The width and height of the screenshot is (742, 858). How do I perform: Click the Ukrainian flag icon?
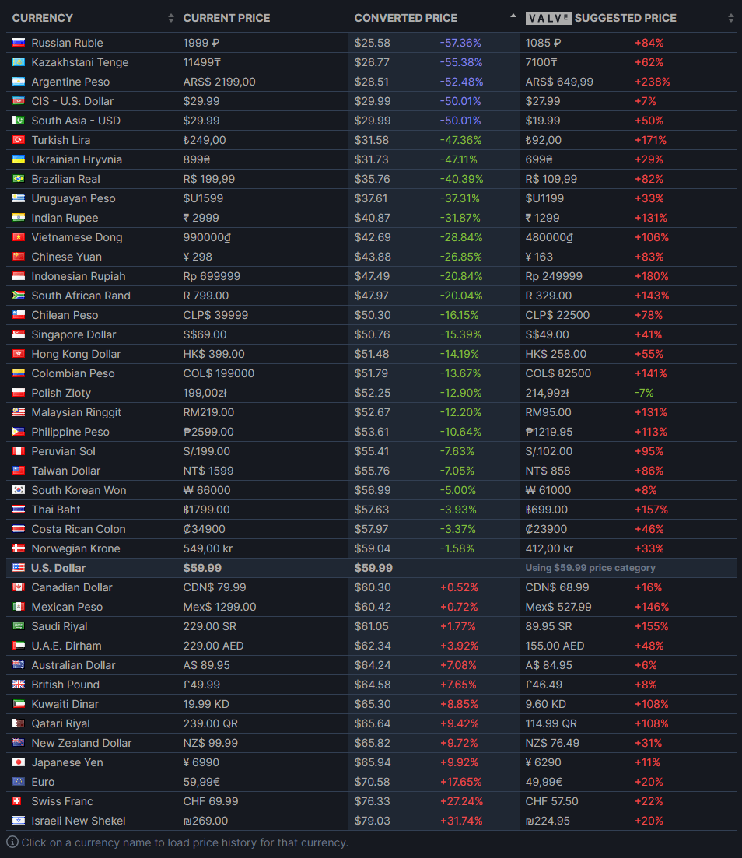tap(19, 159)
